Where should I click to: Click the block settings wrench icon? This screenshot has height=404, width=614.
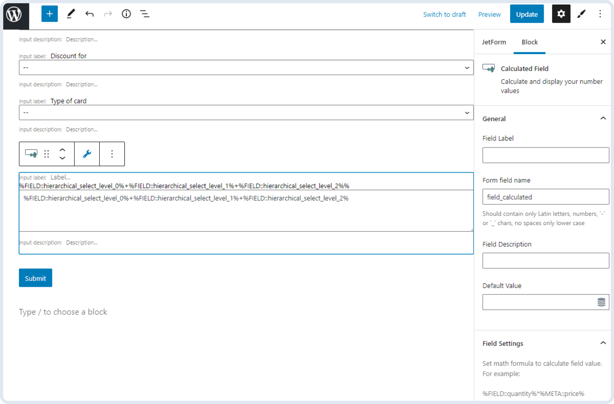pos(87,154)
